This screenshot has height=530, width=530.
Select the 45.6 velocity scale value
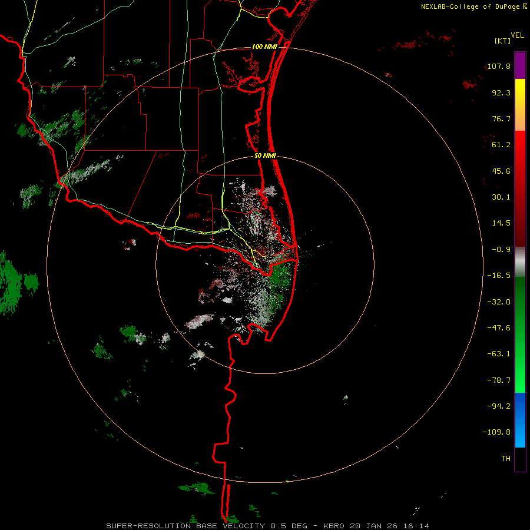coord(501,171)
